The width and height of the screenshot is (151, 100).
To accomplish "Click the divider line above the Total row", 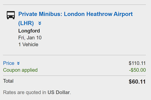I will (x=74, y=76).
